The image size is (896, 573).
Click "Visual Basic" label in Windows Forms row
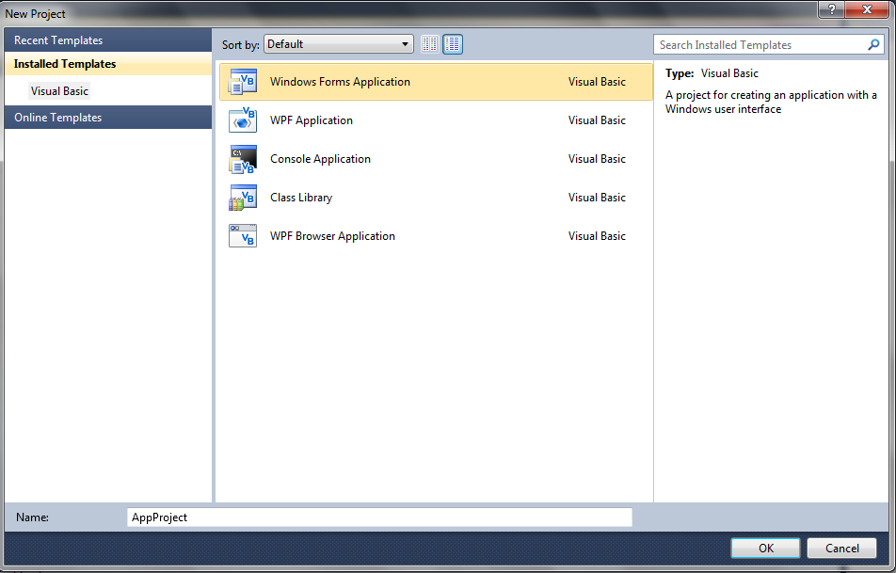pos(597,82)
